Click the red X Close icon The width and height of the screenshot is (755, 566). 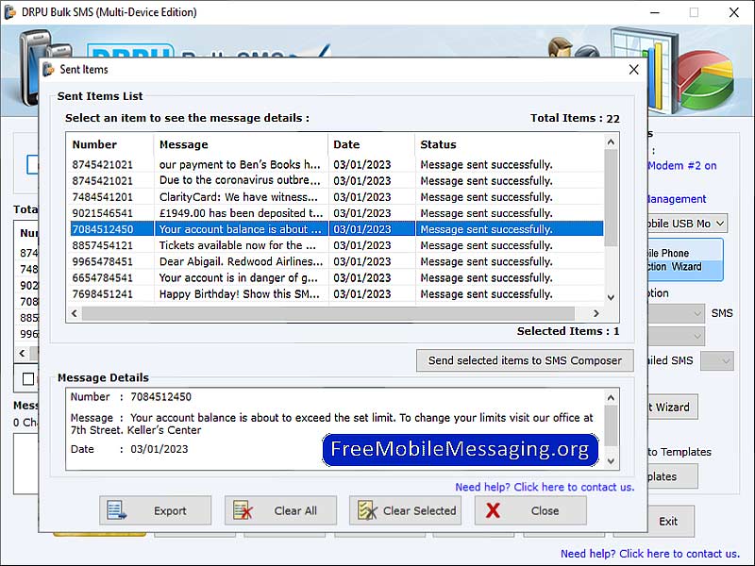493,510
